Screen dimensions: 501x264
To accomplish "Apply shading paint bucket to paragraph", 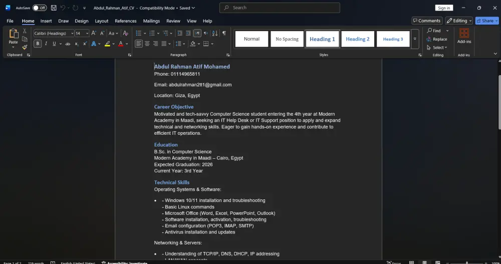I will [x=193, y=44].
